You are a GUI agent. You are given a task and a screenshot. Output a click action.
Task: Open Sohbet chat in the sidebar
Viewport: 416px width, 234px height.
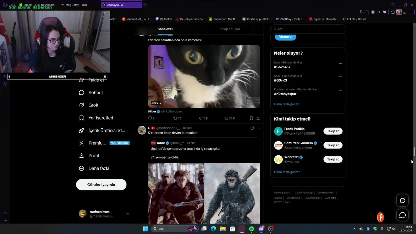91,93
